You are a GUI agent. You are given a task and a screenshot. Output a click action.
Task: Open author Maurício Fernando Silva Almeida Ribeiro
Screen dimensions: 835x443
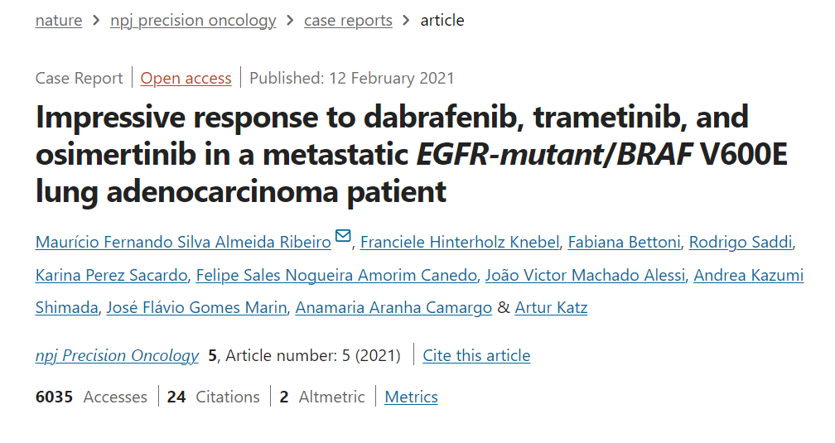(x=183, y=243)
